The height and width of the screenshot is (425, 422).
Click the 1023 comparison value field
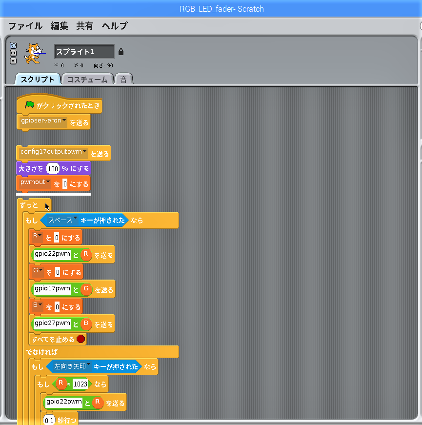pos(80,384)
